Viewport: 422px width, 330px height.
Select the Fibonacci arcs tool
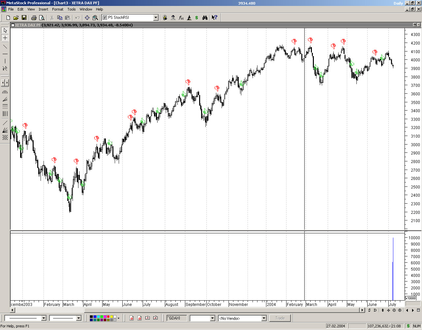coord(5,92)
